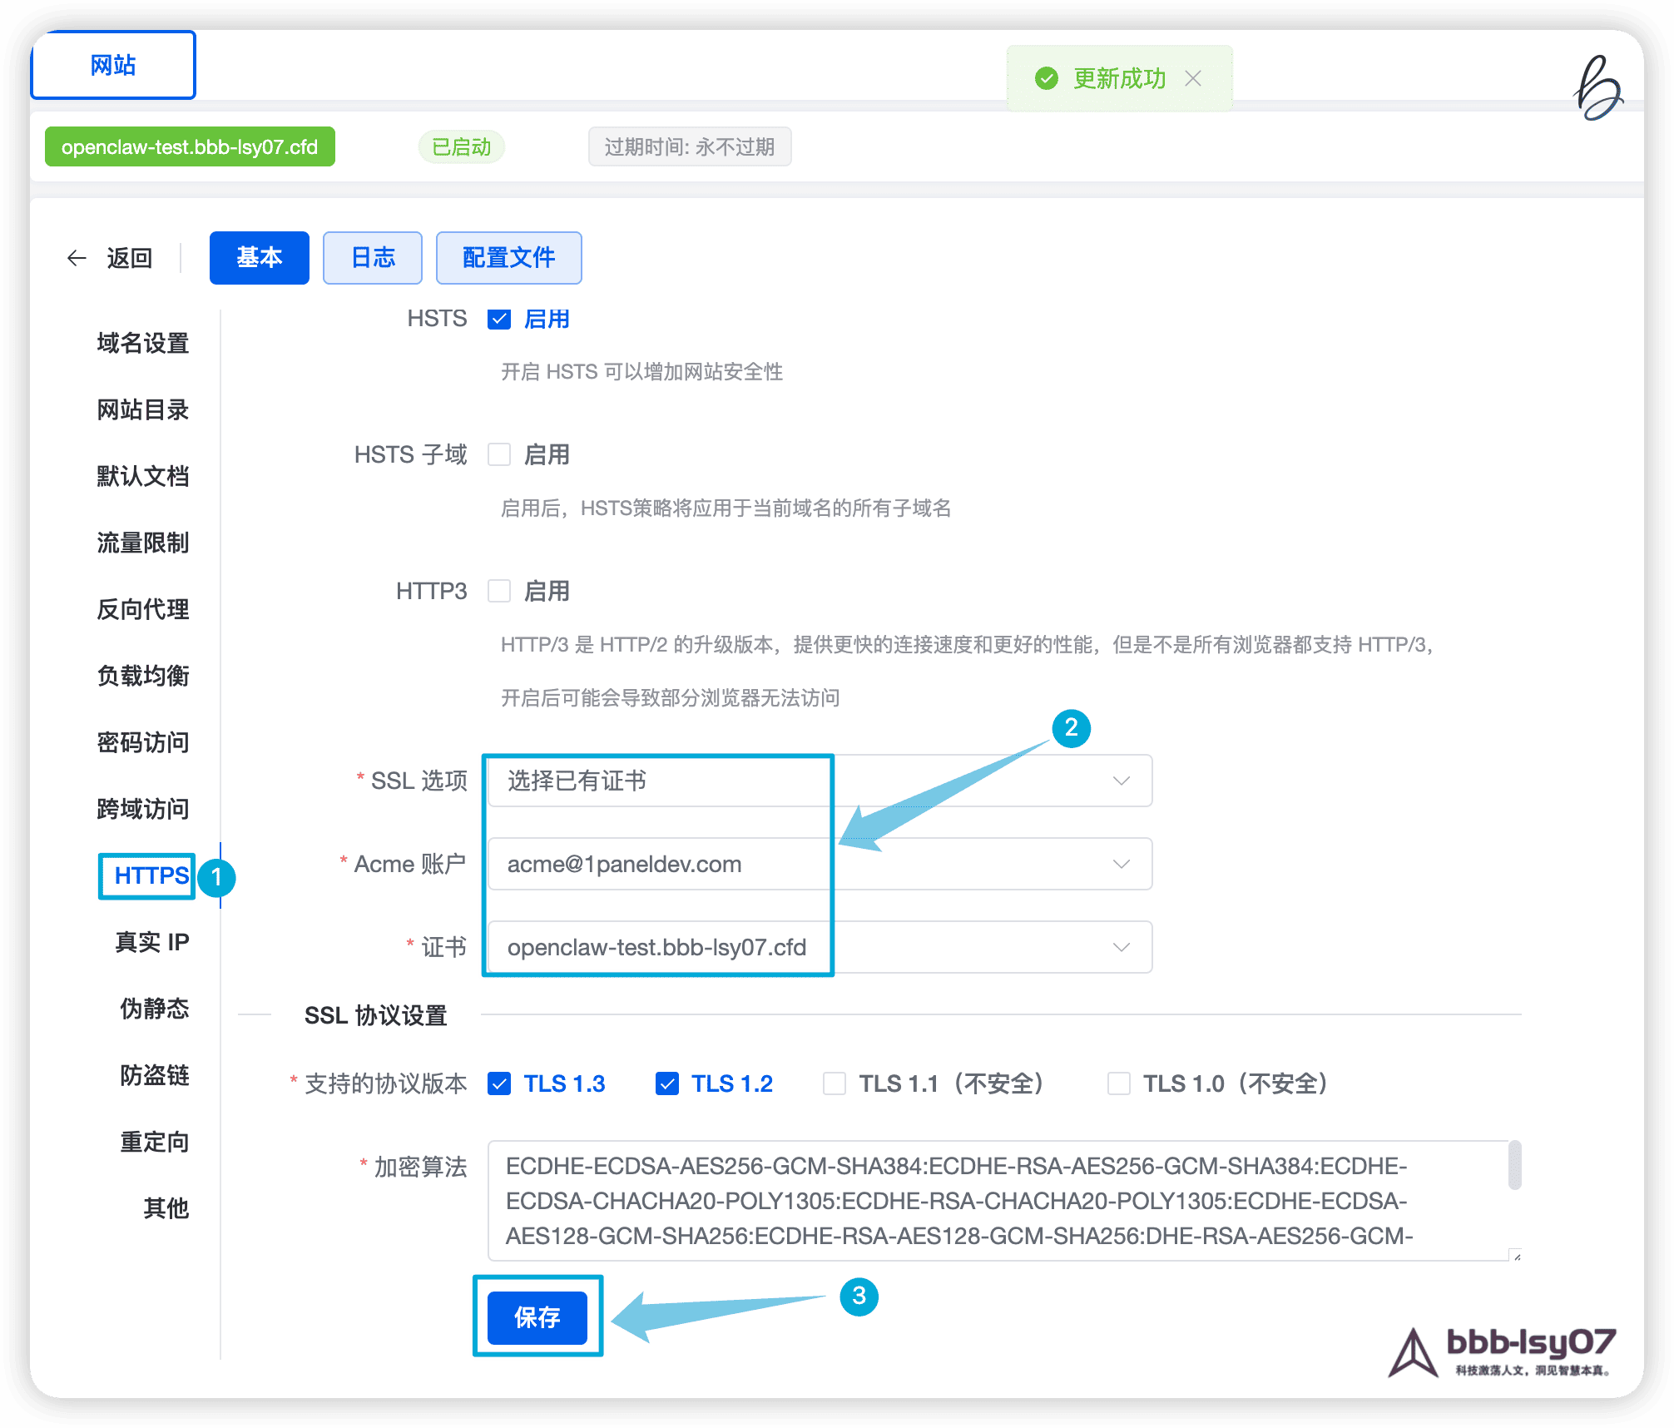This screenshot has height=1428, width=1674.
Task: Click the back arrow icon
Action: [x=77, y=258]
